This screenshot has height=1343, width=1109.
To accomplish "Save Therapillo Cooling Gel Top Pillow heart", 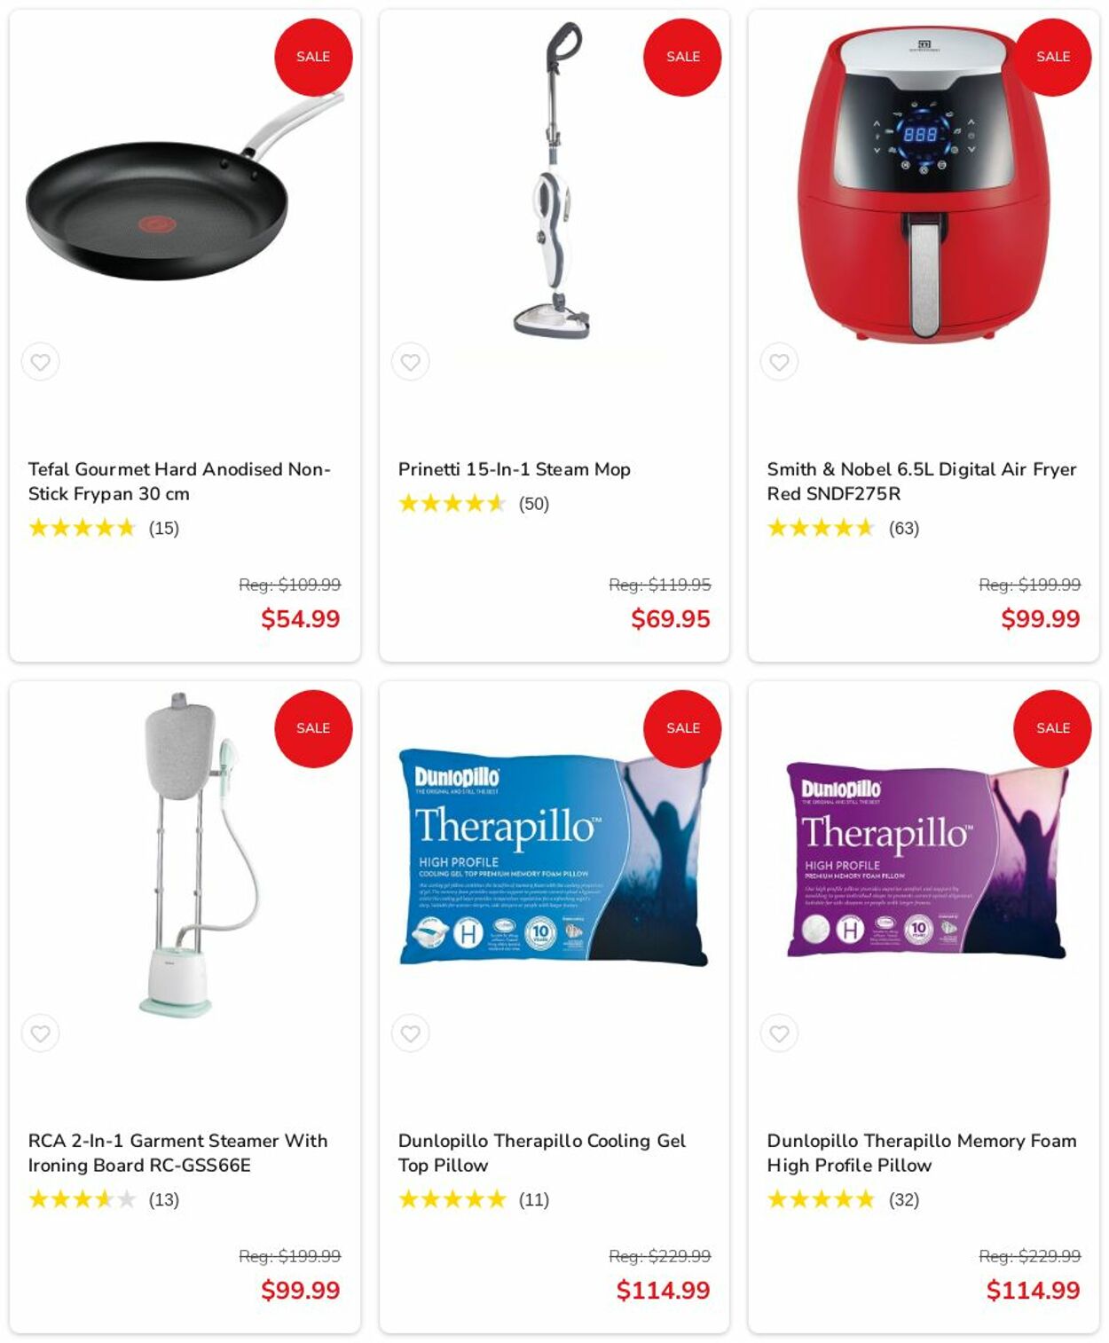I will [410, 1033].
